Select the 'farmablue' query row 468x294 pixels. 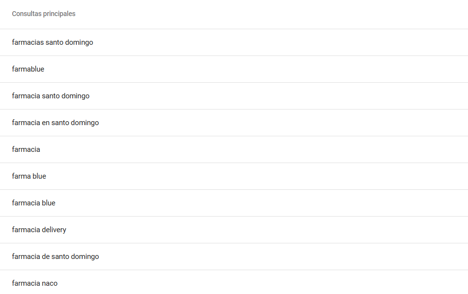click(234, 69)
